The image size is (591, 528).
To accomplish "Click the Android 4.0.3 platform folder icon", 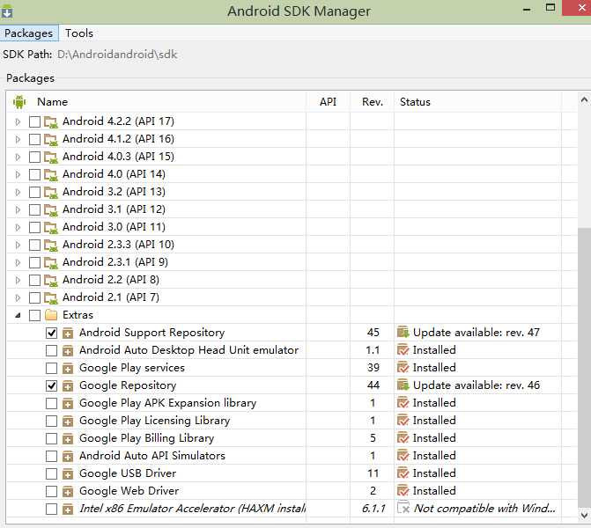I will [x=50, y=157].
